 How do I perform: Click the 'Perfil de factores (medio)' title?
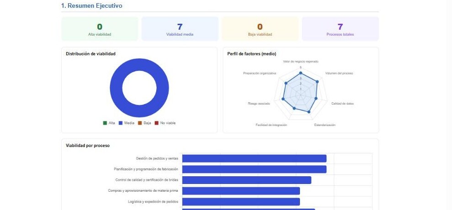pyautogui.click(x=252, y=53)
